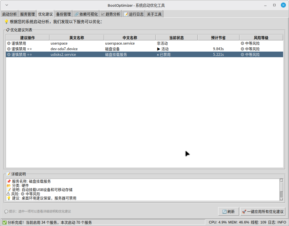Open the 依赖可视化 tab
Viewport: 289px width, 226px height.
pyautogui.click(x=86, y=14)
